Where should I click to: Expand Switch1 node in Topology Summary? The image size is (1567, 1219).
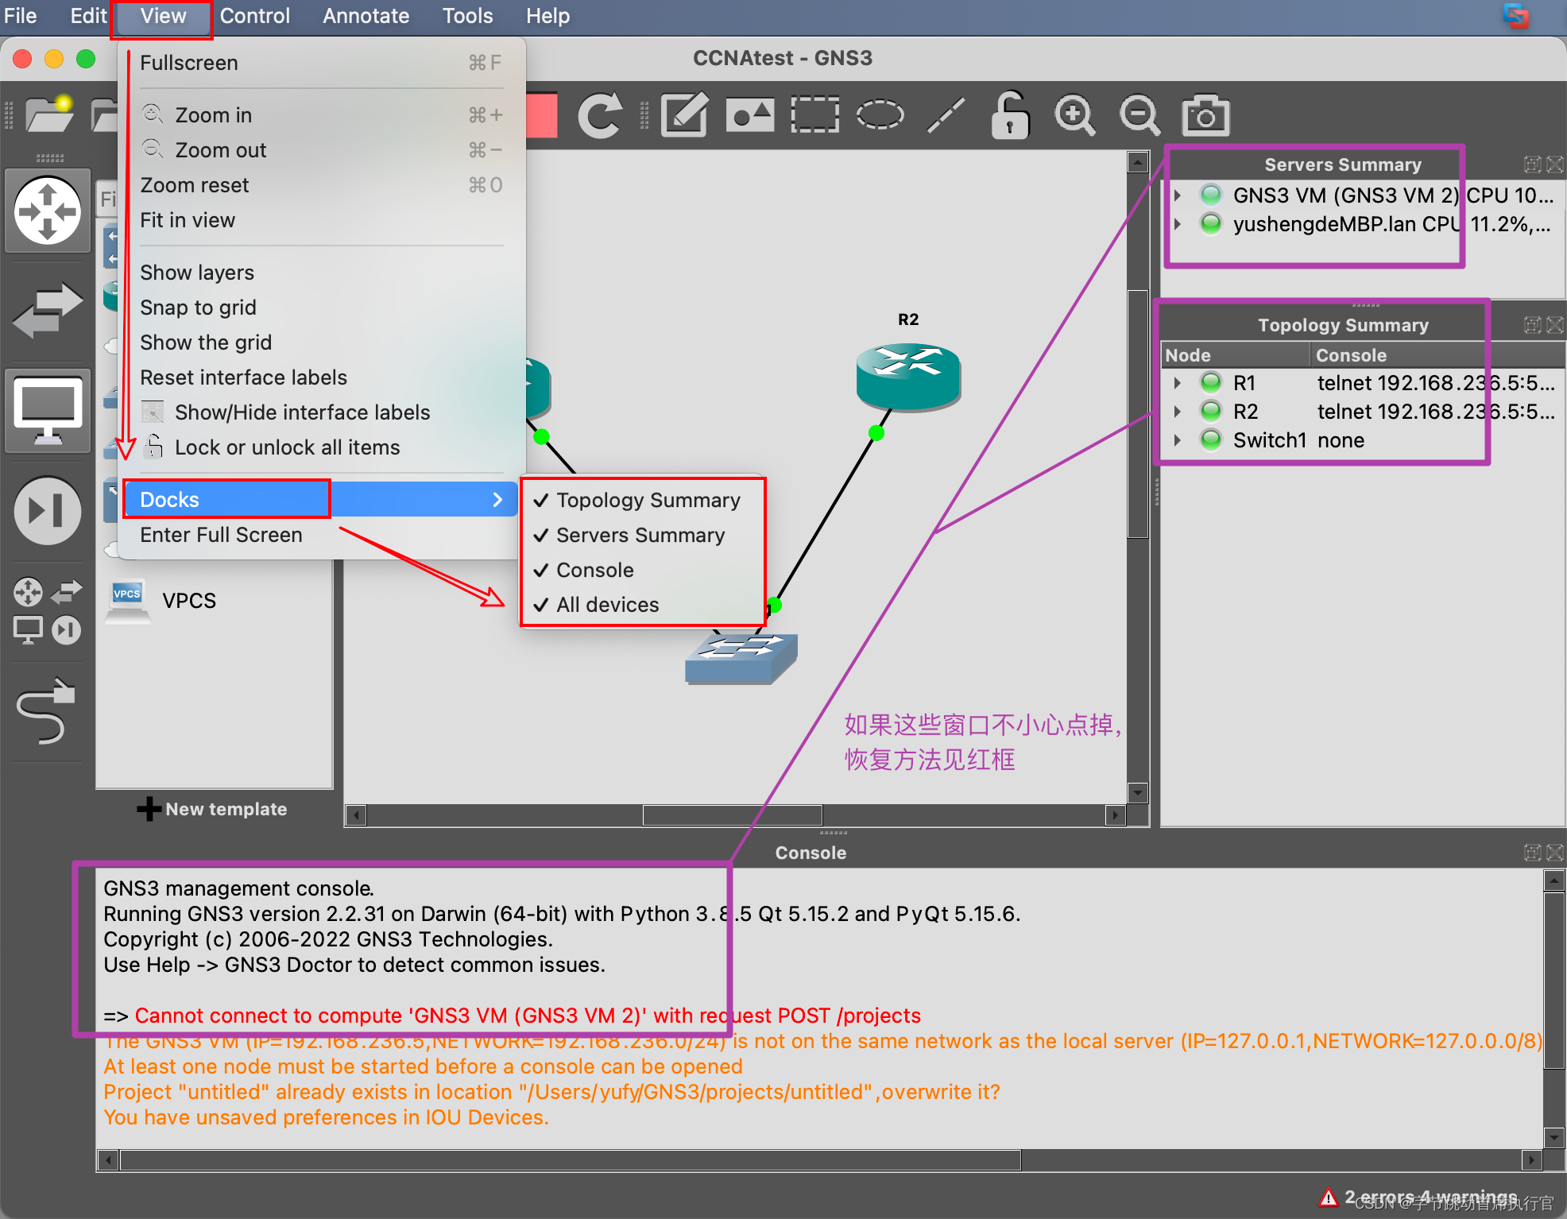click(x=1178, y=440)
